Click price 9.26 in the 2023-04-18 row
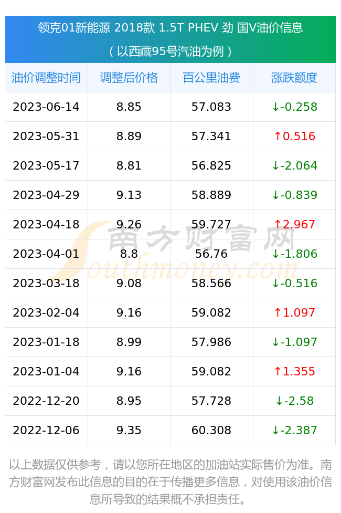This screenshot has width=341, height=513. pos(129,224)
